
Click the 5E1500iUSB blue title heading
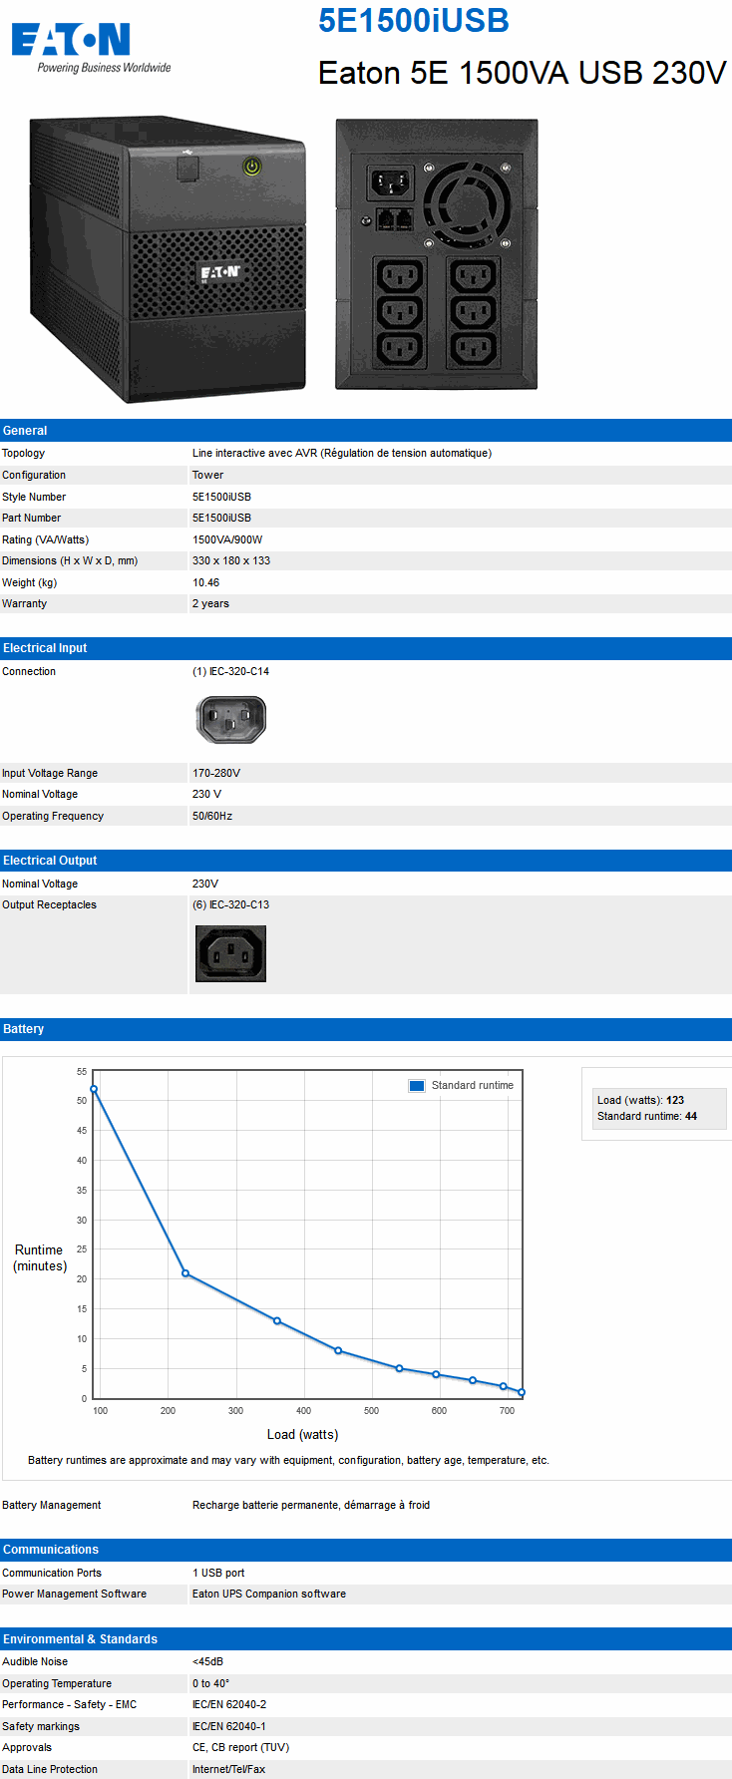pyautogui.click(x=413, y=20)
